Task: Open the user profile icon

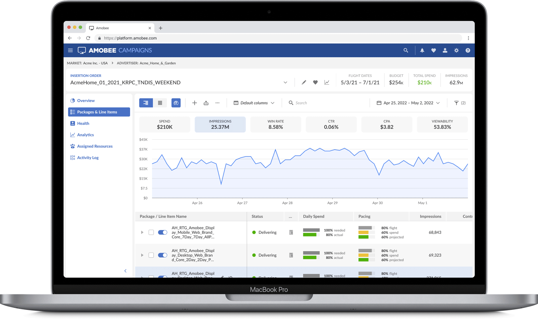Action: point(445,50)
